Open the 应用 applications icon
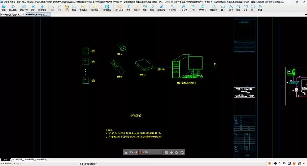Image resolution: width=307 pixels, height=166 pixels. 260,8
